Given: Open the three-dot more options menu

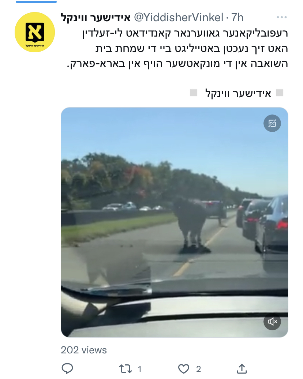Looking at the screenshot, I should point(282,17).
